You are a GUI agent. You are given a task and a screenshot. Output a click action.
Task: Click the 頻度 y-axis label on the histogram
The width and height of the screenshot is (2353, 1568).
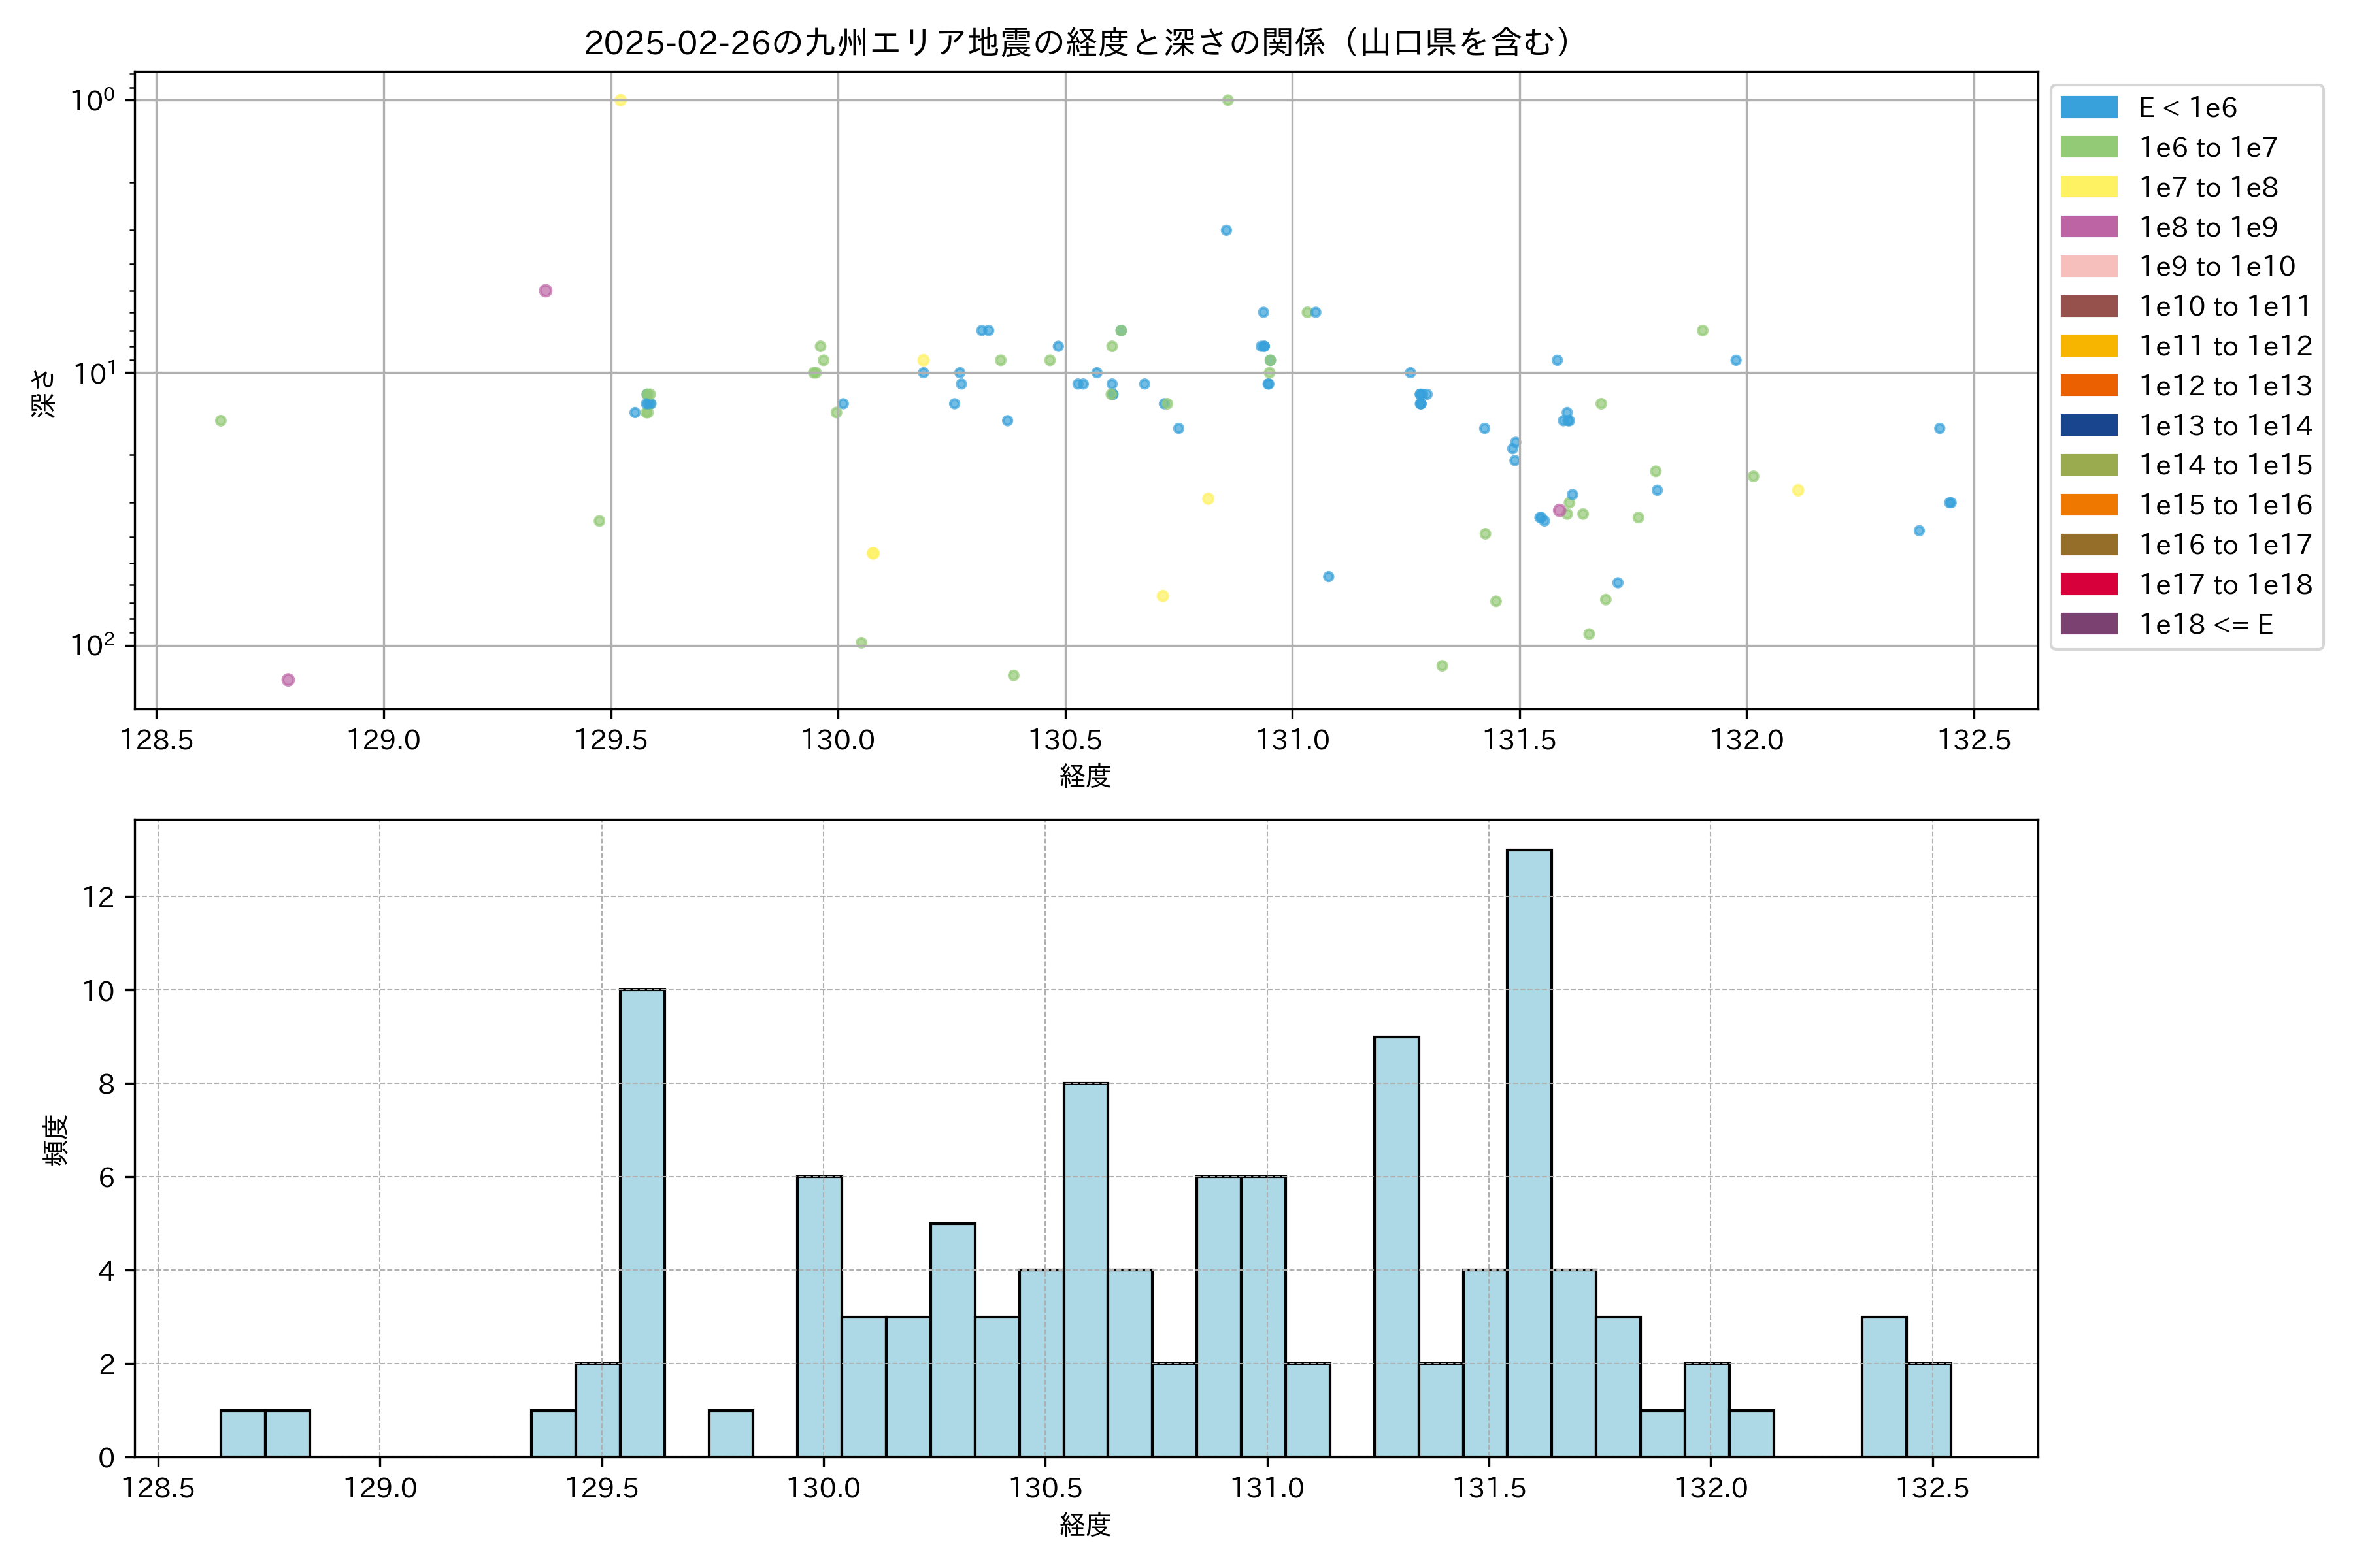pyautogui.click(x=56, y=1139)
